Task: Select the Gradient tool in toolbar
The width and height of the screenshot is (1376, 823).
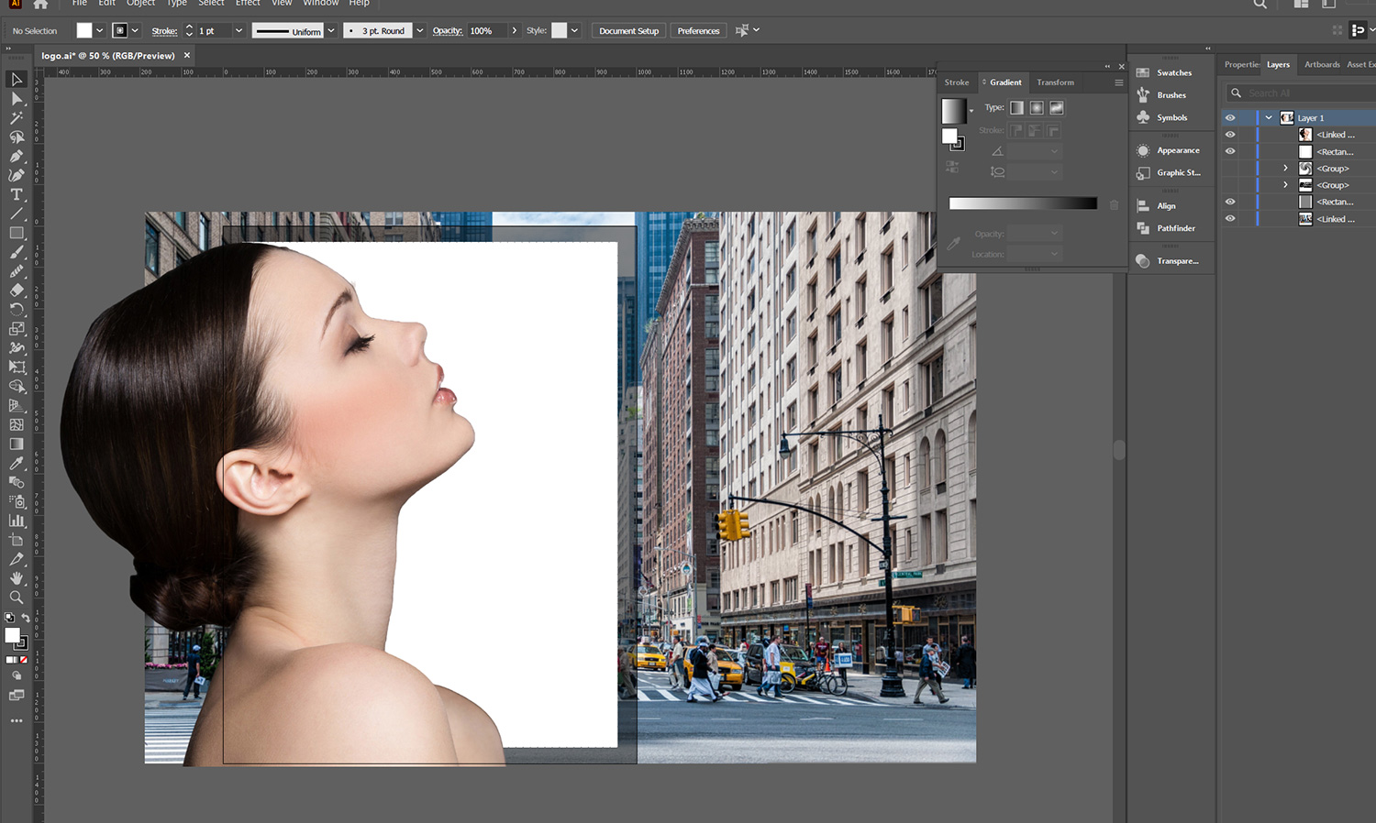Action: [17, 444]
